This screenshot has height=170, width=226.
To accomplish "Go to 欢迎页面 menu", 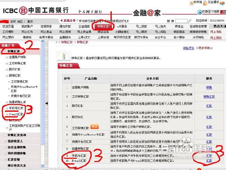I will [8, 27].
